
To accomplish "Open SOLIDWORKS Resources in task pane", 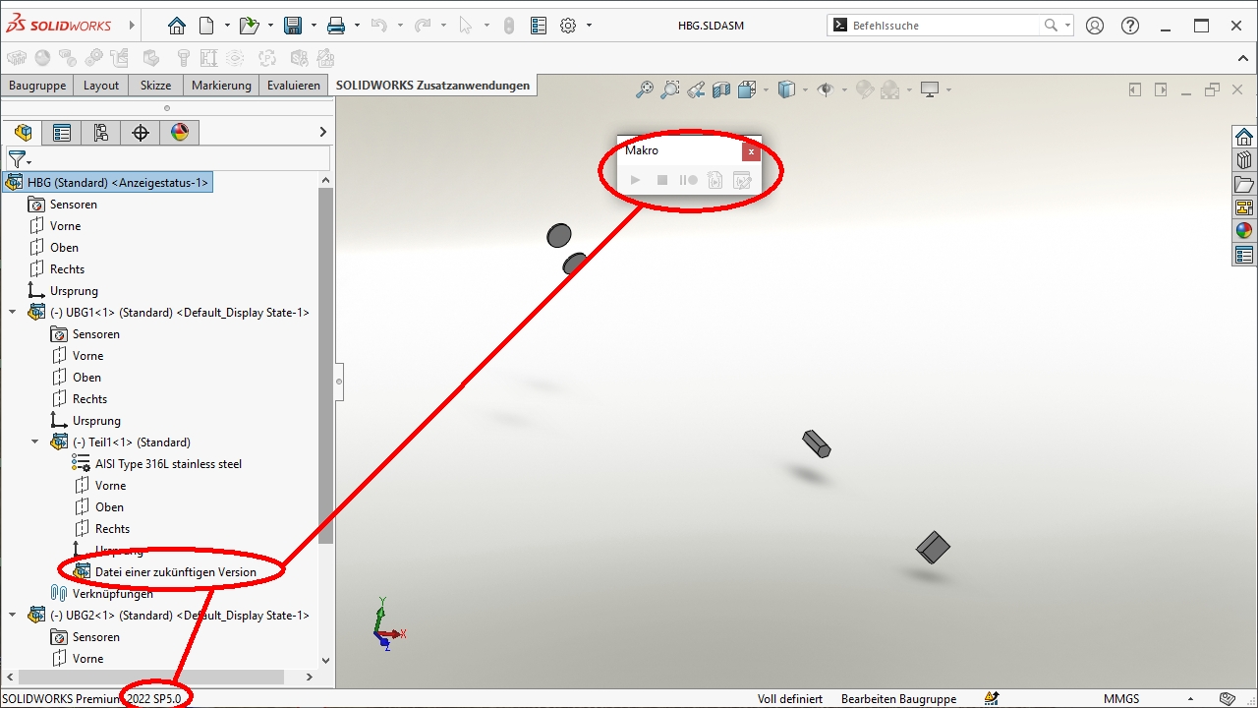I will pyautogui.click(x=1244, y=137).
